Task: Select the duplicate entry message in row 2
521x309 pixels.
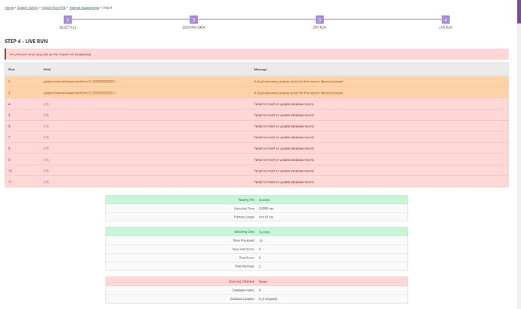Action: (298, 81)
